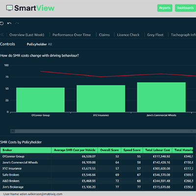Select Jim's Brokerage table cell
Screen dimensions: 196x196
coord(13,187)
